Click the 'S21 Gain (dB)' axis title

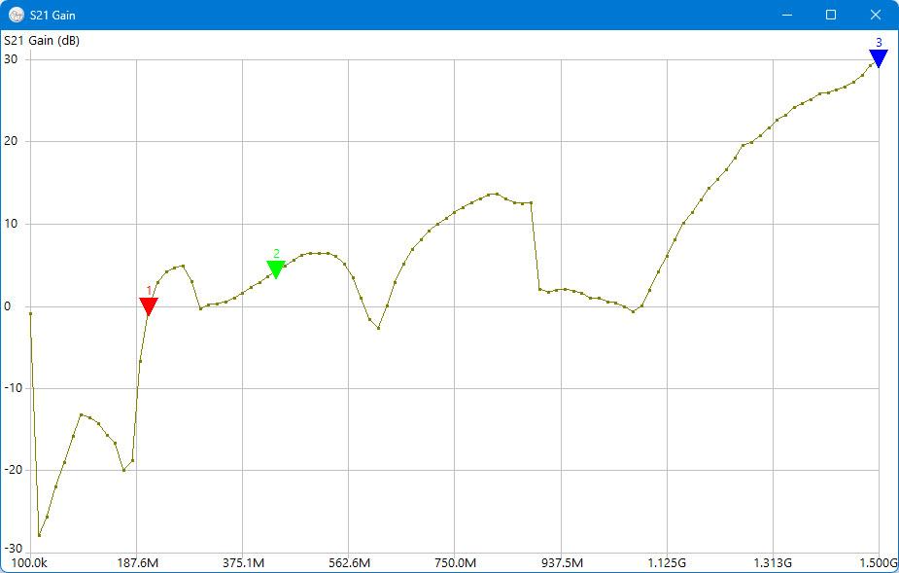tap(42, 41)
